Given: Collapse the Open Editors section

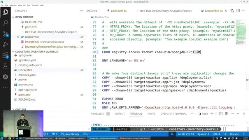Looking at the screenshot, I should coord(24,17).
